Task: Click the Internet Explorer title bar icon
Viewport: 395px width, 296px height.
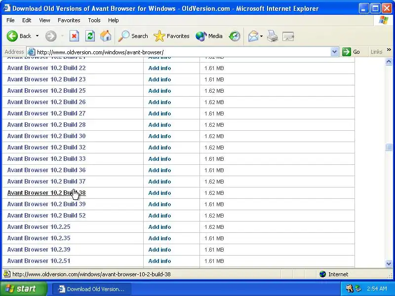Action: [x=7, y=8]
